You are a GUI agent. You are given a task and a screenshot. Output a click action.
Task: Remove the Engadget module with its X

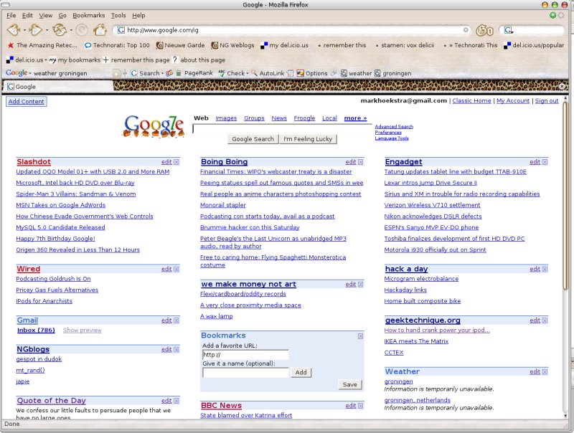coord(545,162)
